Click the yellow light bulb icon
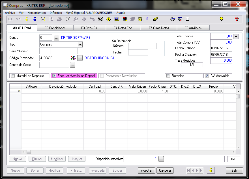Image resolution: width=249 pixels, height=179 pixels. [x=221, y=19]
